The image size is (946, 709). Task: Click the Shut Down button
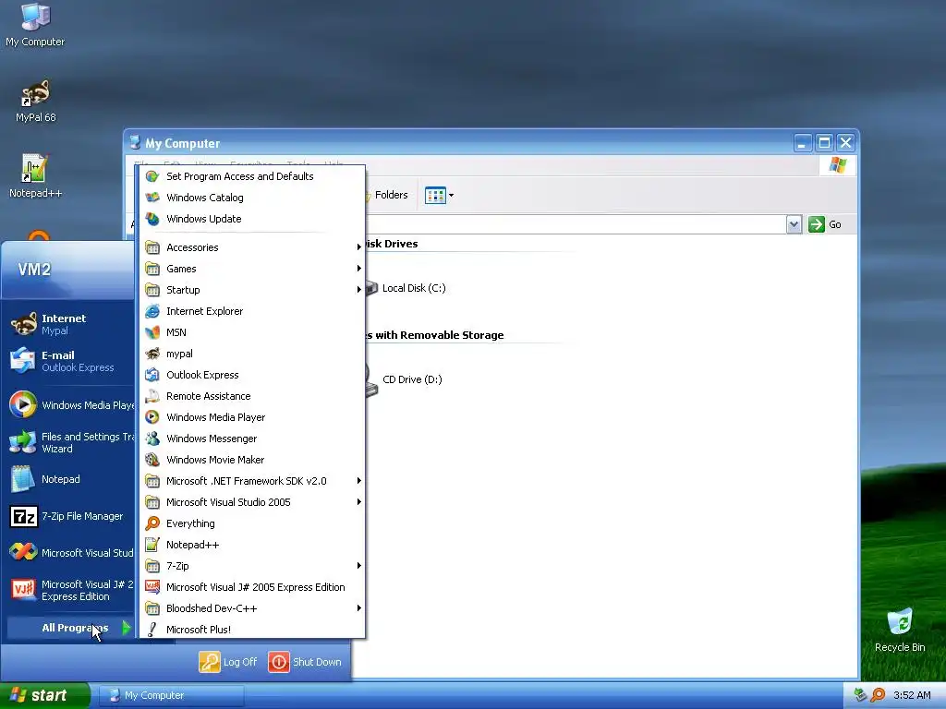[305, 662]
